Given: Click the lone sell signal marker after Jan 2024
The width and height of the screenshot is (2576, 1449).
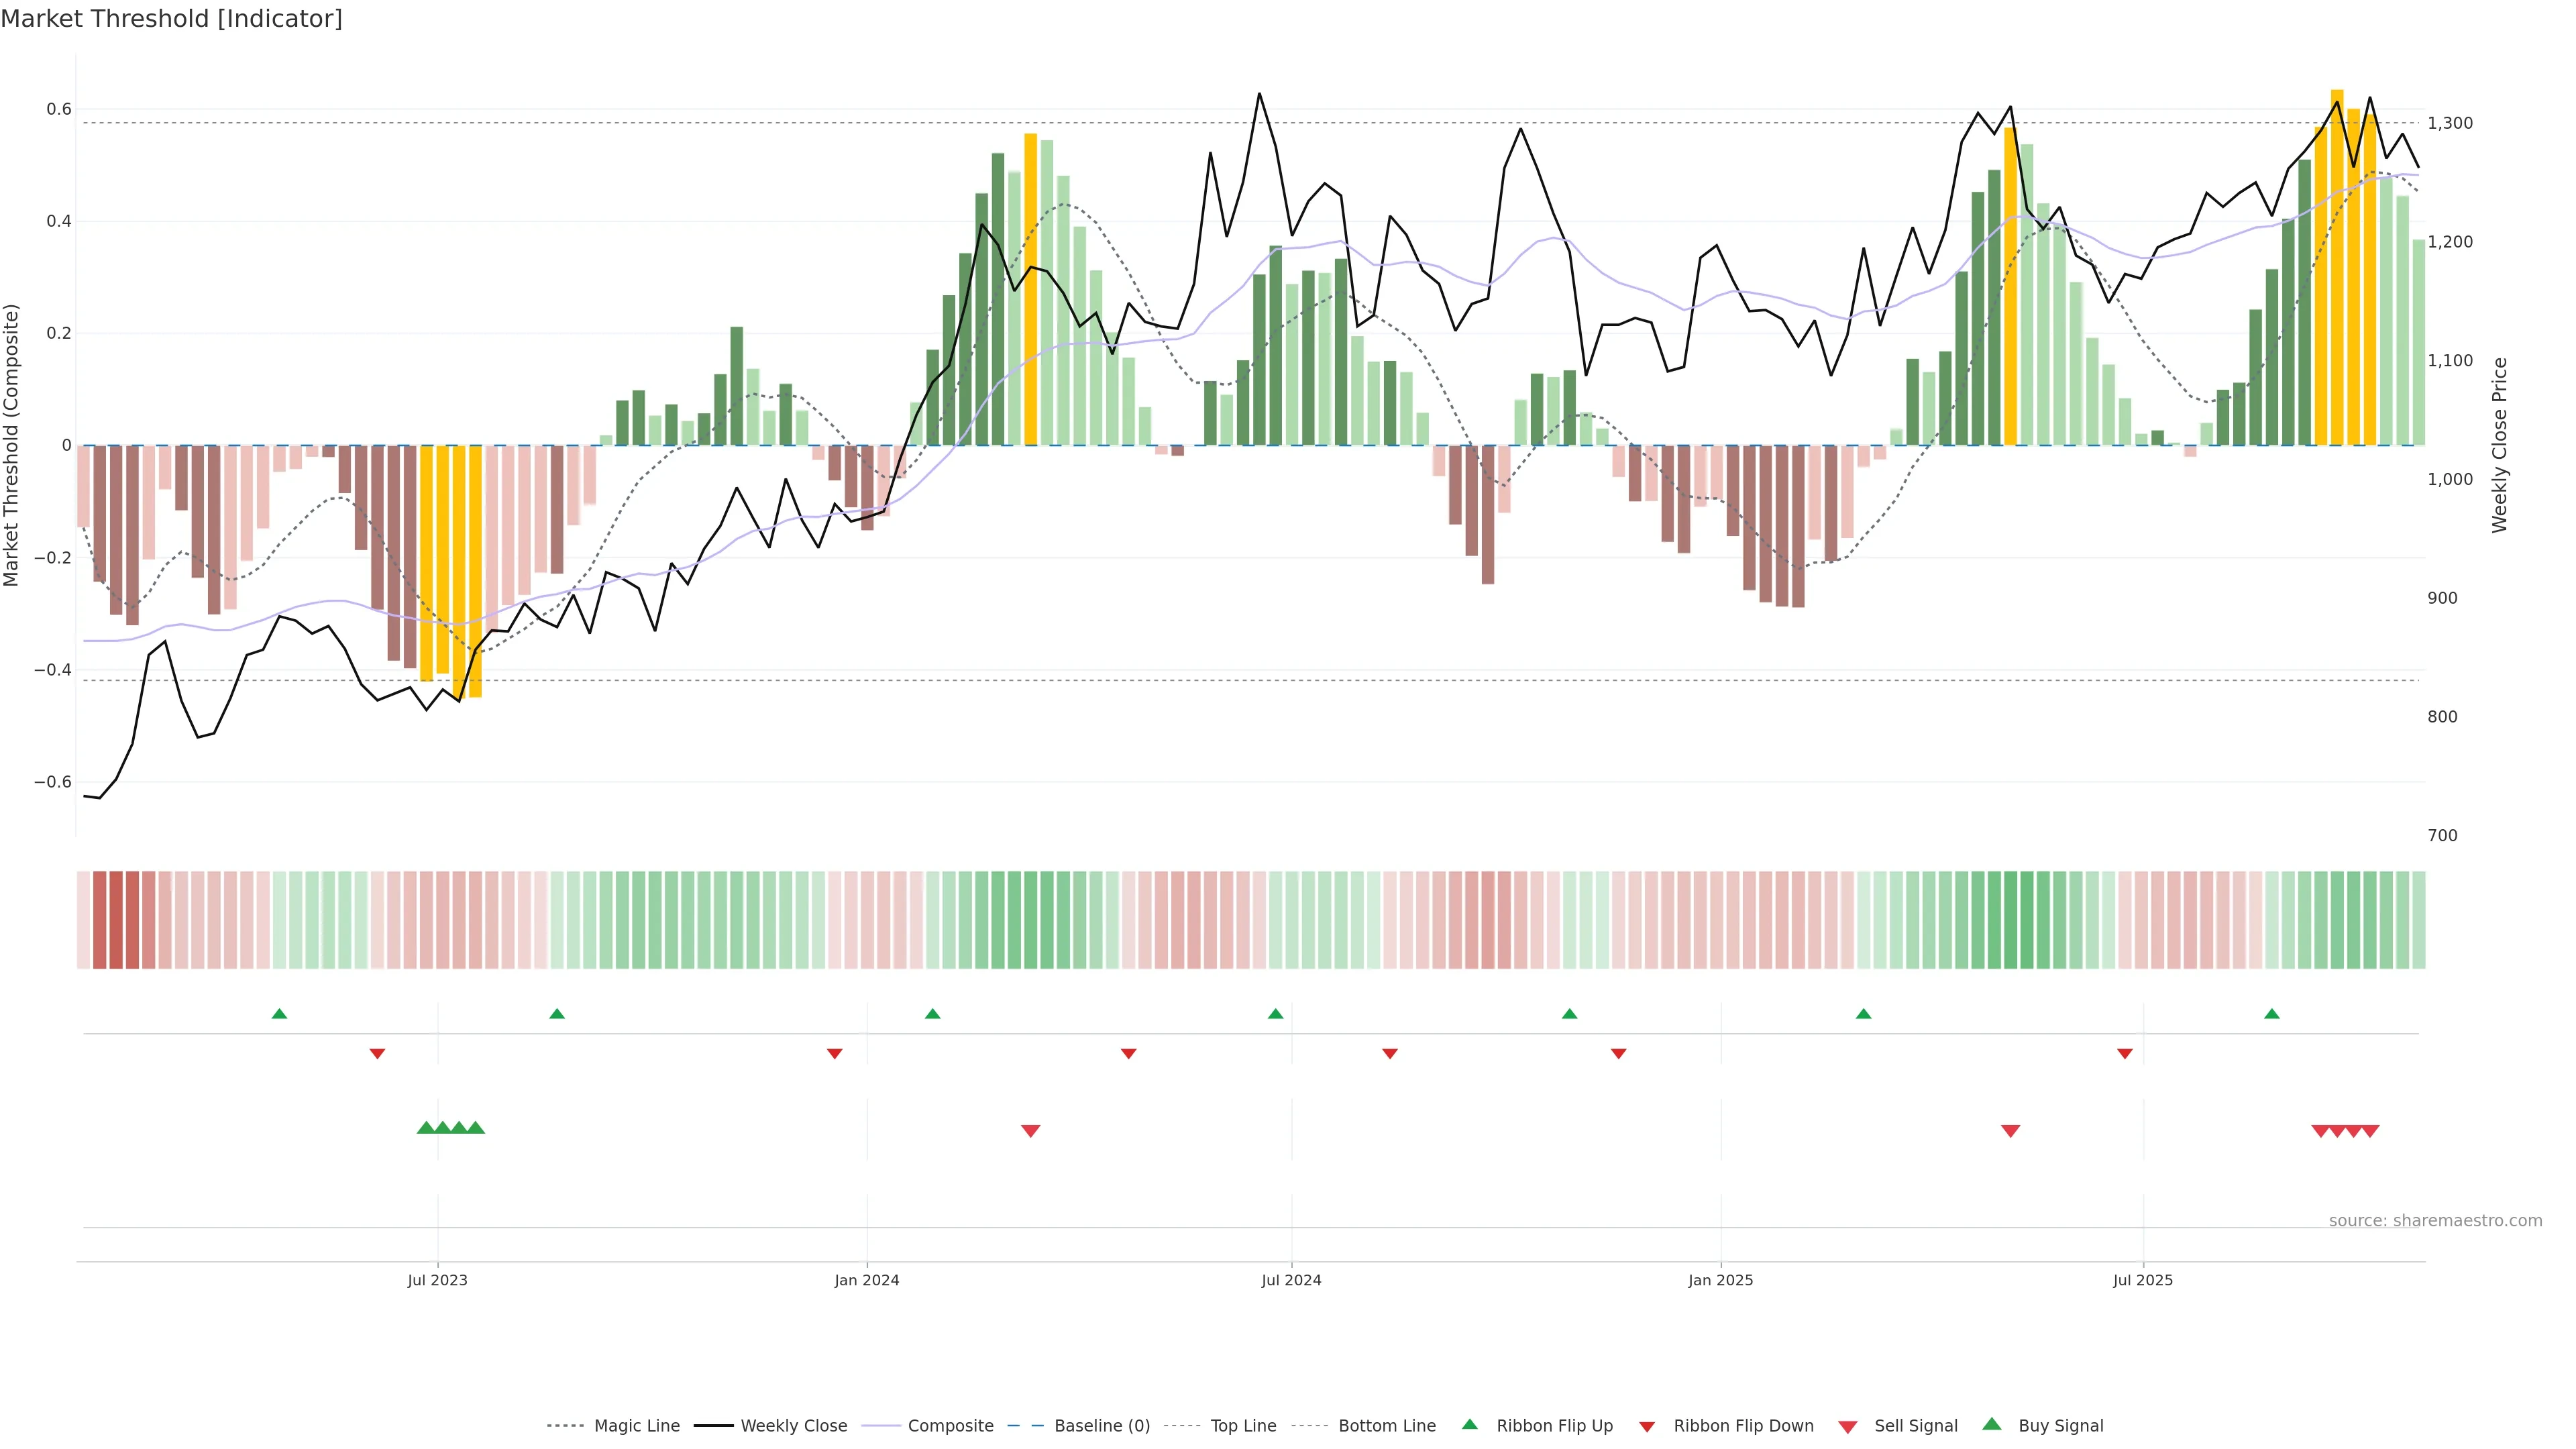Looking at the screenshot, I should (x=1030, y=1131).
